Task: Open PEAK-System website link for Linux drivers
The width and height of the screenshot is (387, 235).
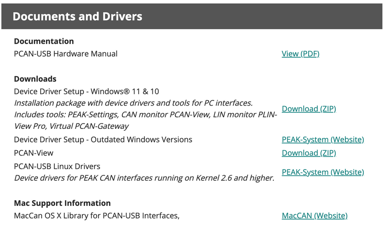Action: click(323, 172)
